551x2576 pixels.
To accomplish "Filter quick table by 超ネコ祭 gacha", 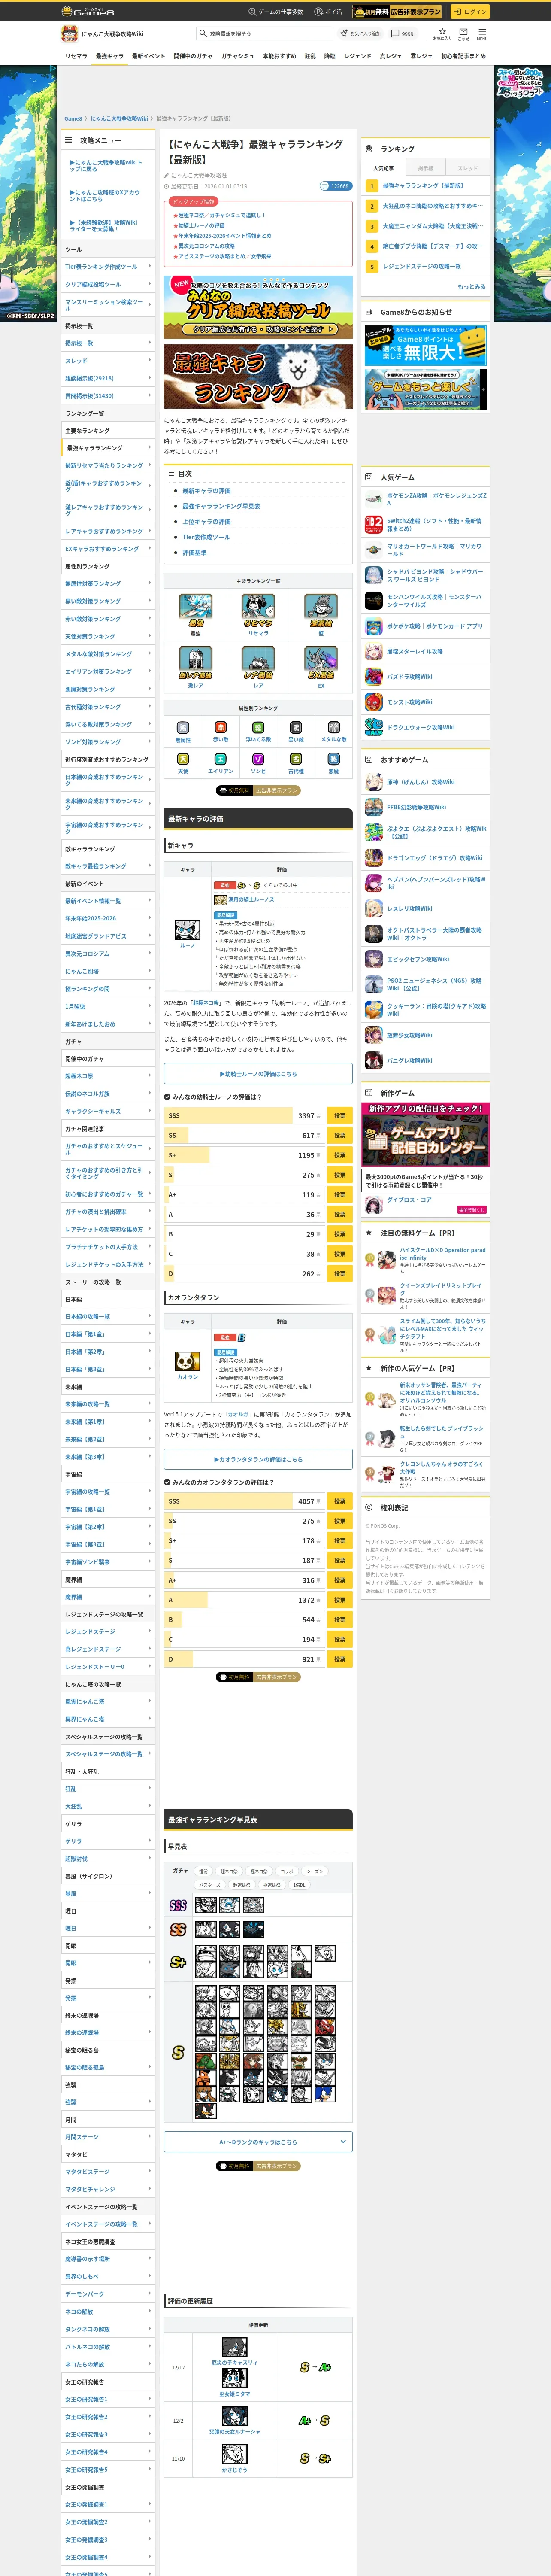I will click(x=229, y=1871).
